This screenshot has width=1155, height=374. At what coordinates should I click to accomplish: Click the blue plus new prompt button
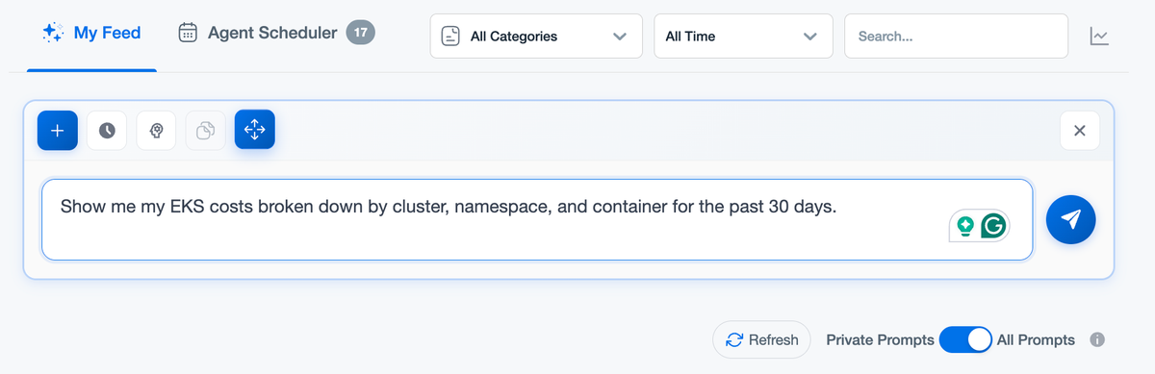click(57, 131)
